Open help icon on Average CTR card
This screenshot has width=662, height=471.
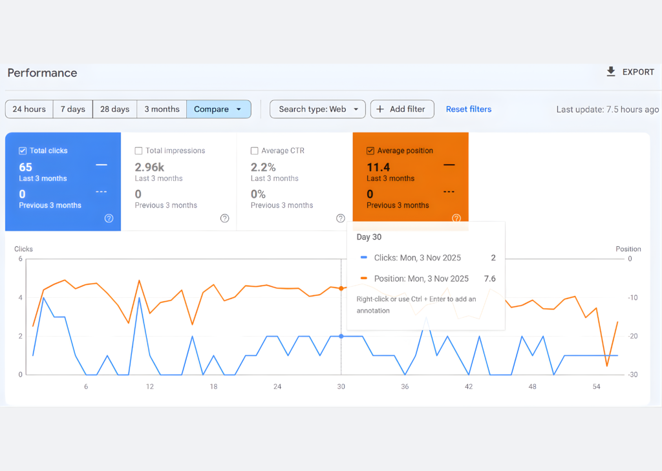click(341, 218)
